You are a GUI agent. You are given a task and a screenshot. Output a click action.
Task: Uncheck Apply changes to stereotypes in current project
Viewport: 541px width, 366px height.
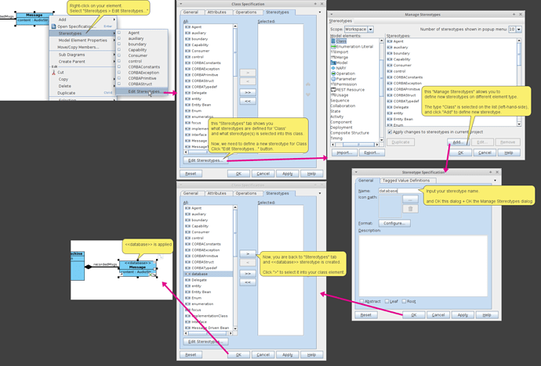click(390, 131)
